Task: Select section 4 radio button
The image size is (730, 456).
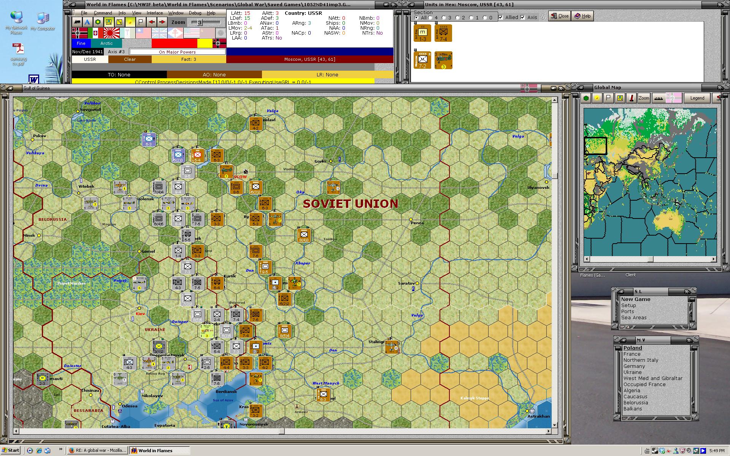Action: pos(430,17)
